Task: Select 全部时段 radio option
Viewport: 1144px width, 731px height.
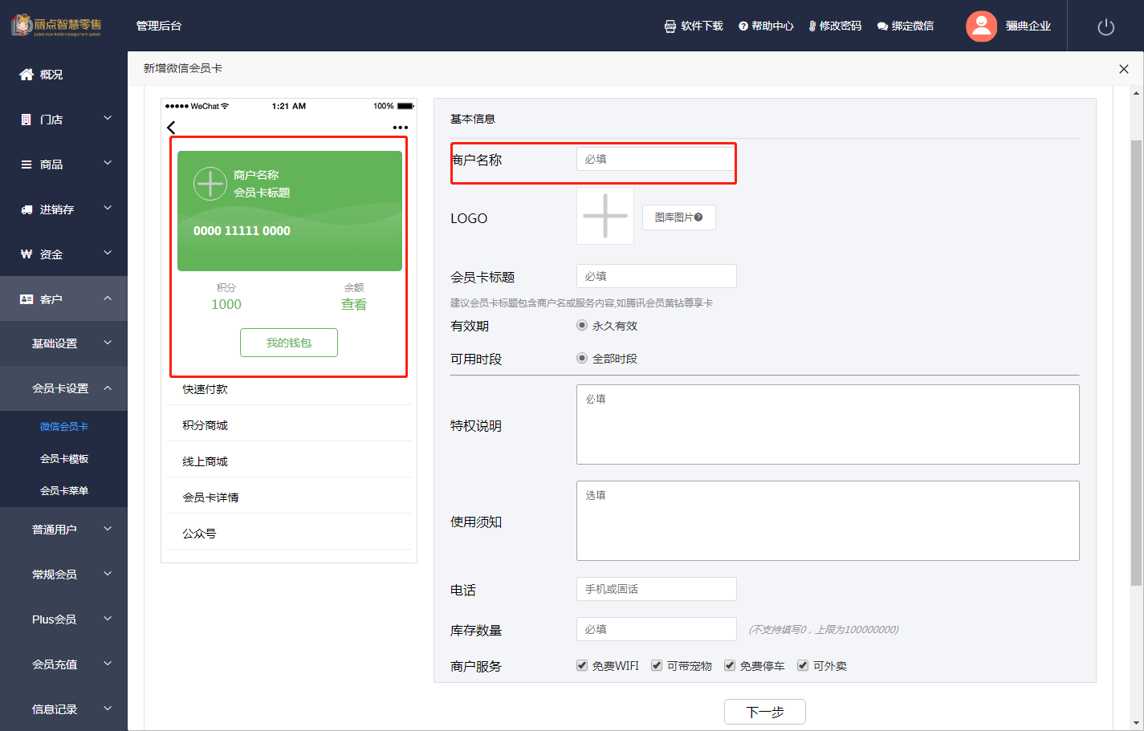Action: [582, 359]
